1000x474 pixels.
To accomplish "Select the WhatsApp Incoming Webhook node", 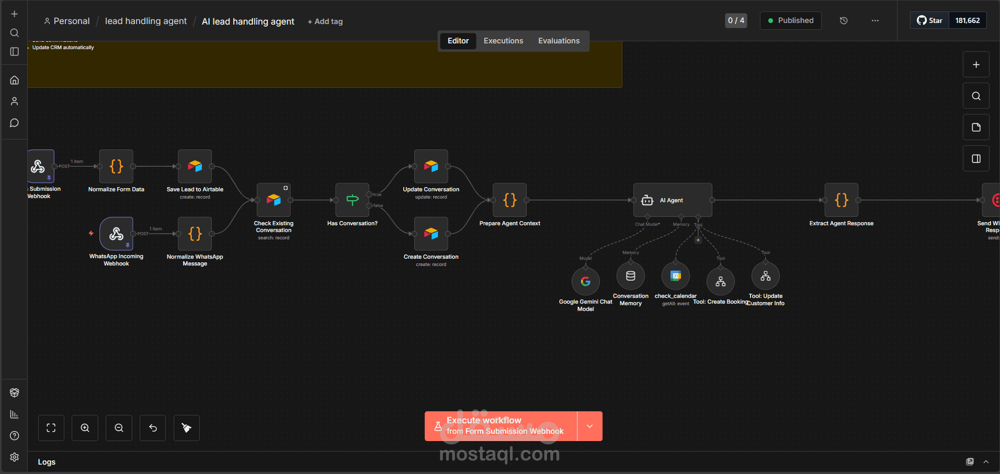I will pyautogui.click(x=116, y=234).
